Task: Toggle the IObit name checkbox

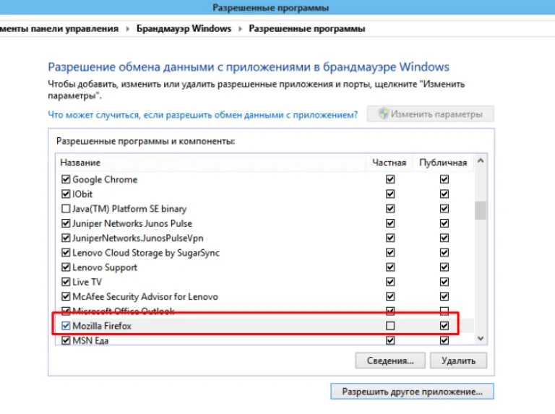Action: click(x=66, y=194)
